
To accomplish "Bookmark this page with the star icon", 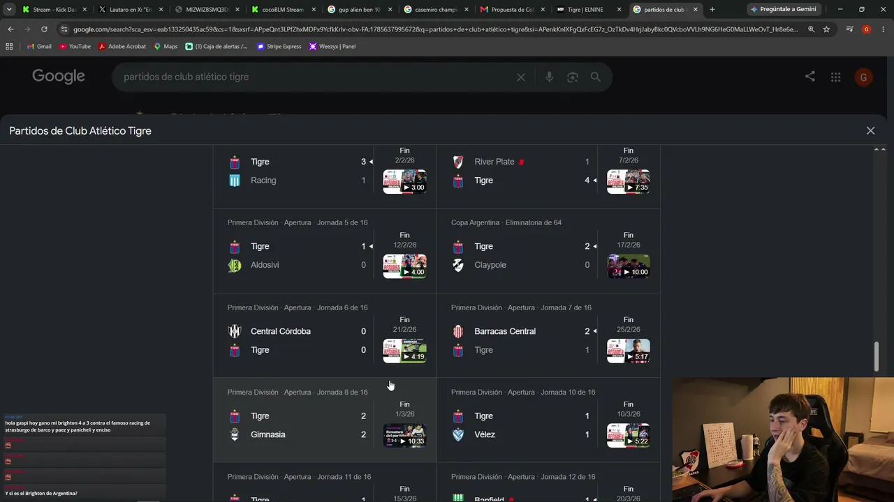I will click(826, 29).
